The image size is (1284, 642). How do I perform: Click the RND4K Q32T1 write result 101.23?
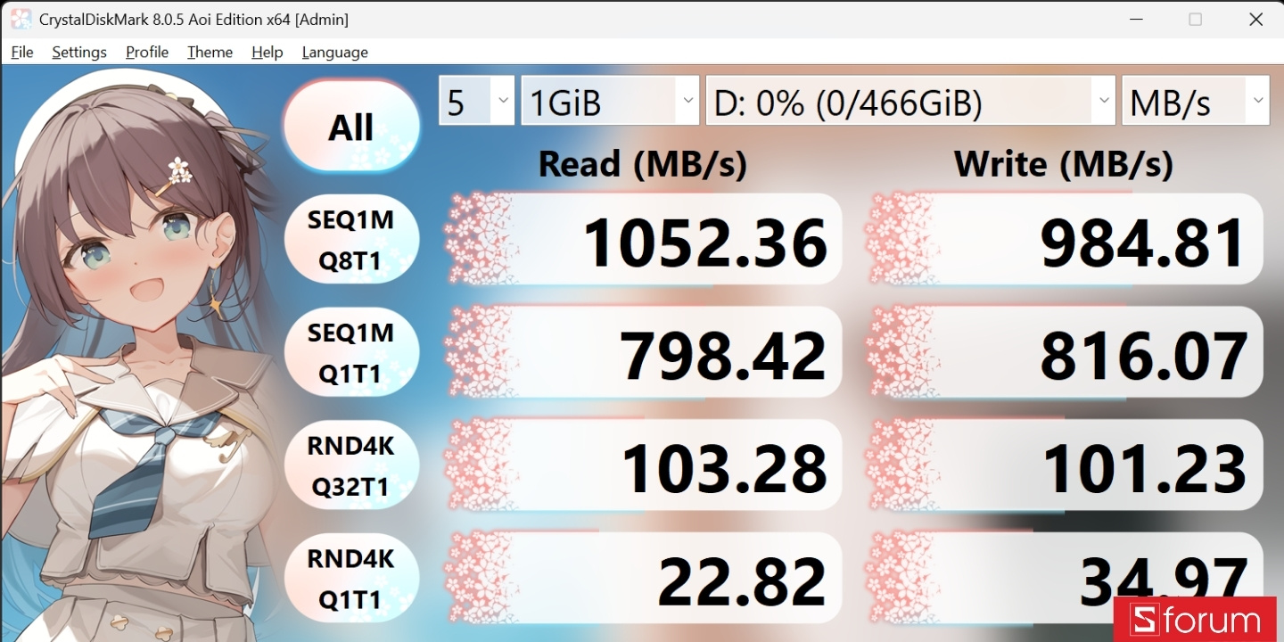(x=1065, y=465)
